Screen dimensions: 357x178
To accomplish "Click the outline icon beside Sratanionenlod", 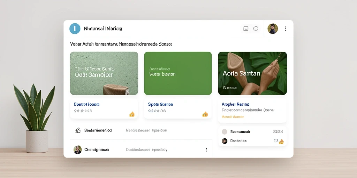I will [78, 130].
